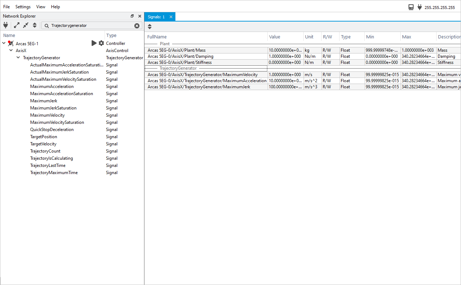The height and width of the screenshot is (285, 461).
Task: Open the View menu
Action: tap(41, 7)
